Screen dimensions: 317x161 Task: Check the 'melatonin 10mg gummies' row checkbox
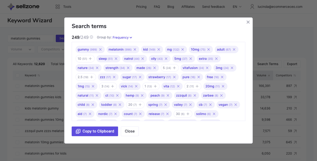[x=17, y=142]
